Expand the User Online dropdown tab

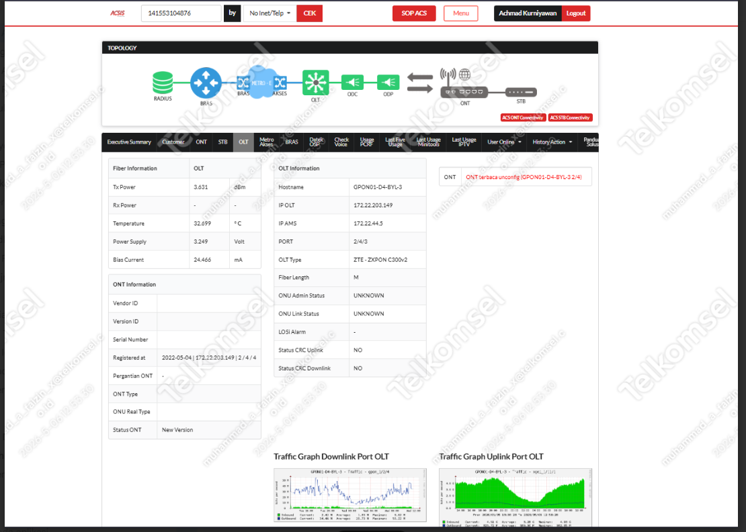pyautogui.click(x=504, y=142)
